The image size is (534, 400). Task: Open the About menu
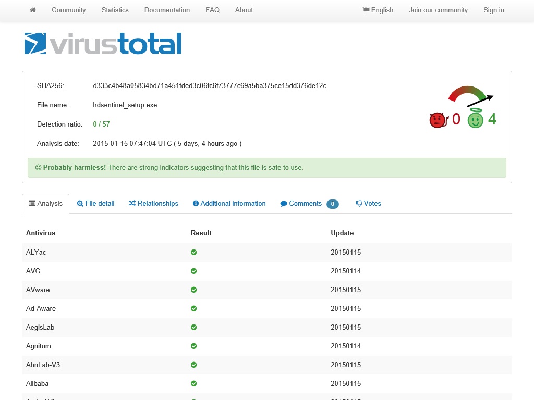tap(244, 10)
